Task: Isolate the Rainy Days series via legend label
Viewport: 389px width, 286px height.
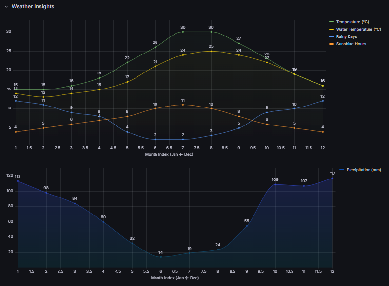Action: (x=348, y=36)
